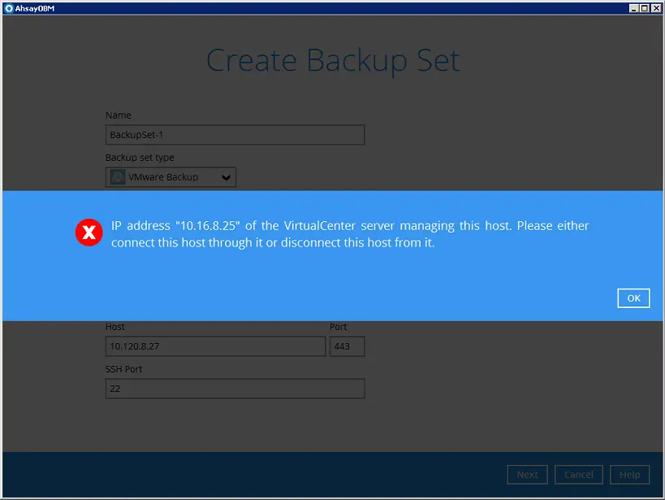
Task: Click the AhsayOBM title bar
Action: pyautogui.click(x=325, y=7)
